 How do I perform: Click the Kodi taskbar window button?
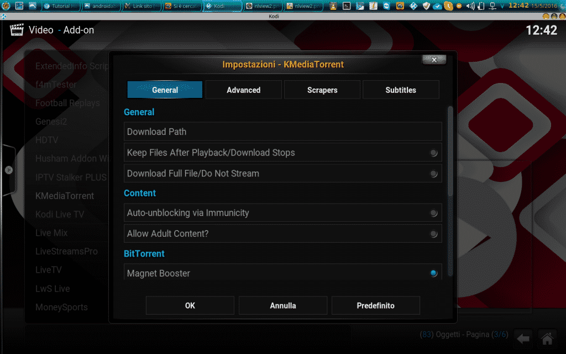(x=223, y=6)
